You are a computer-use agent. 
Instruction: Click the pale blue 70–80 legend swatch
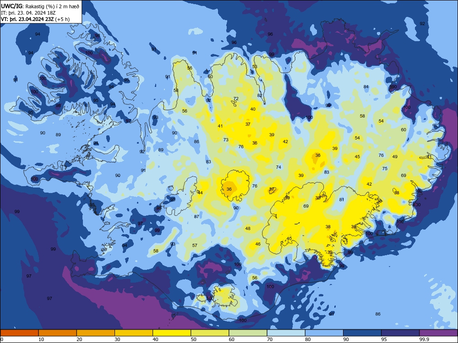pyautogui.click(x=286, y=333)
